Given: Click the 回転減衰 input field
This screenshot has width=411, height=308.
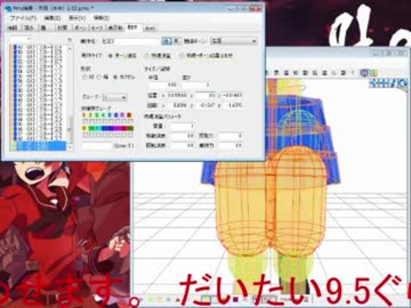Looking at the screenshot, I should [x=182, y=145].
